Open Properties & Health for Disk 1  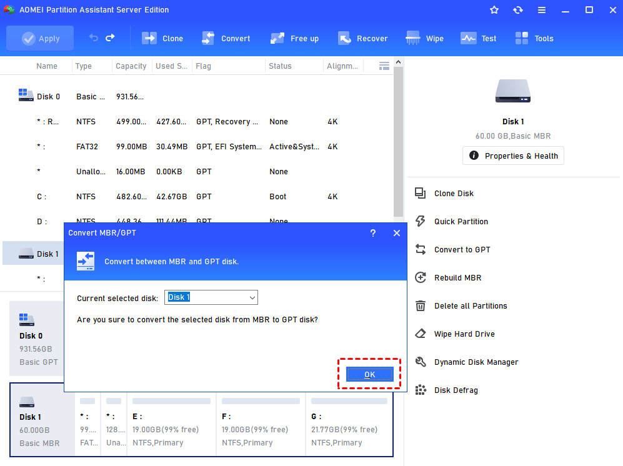(x=513, y=156)
